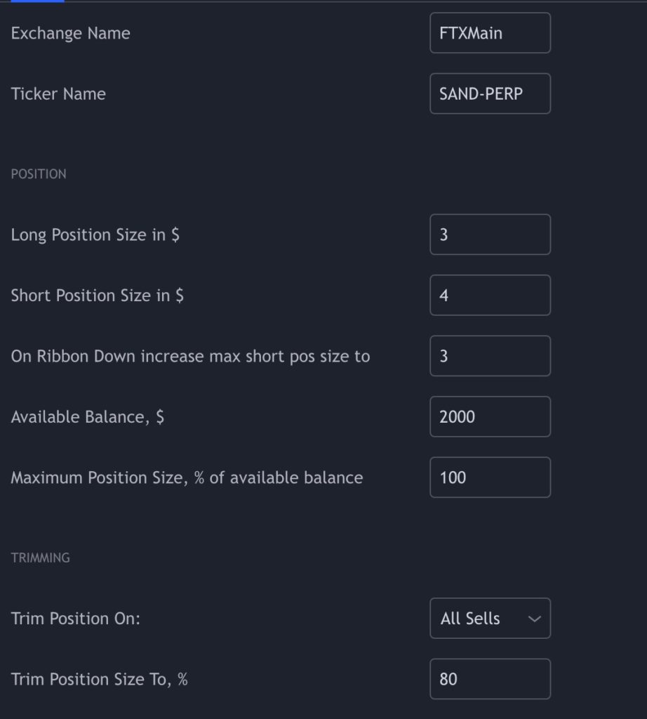Screen dimensions: 647x719
Task: Click the Short Position Size in $ label
Action: coord(97,296)
